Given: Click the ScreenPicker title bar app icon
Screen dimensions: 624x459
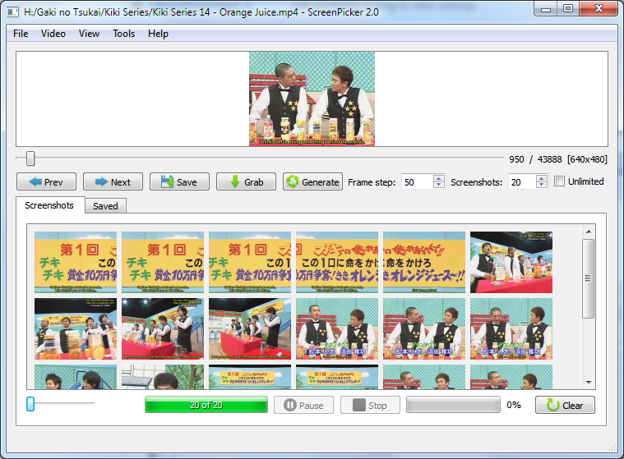Looking at the screenshot, I should click(12, 12).
